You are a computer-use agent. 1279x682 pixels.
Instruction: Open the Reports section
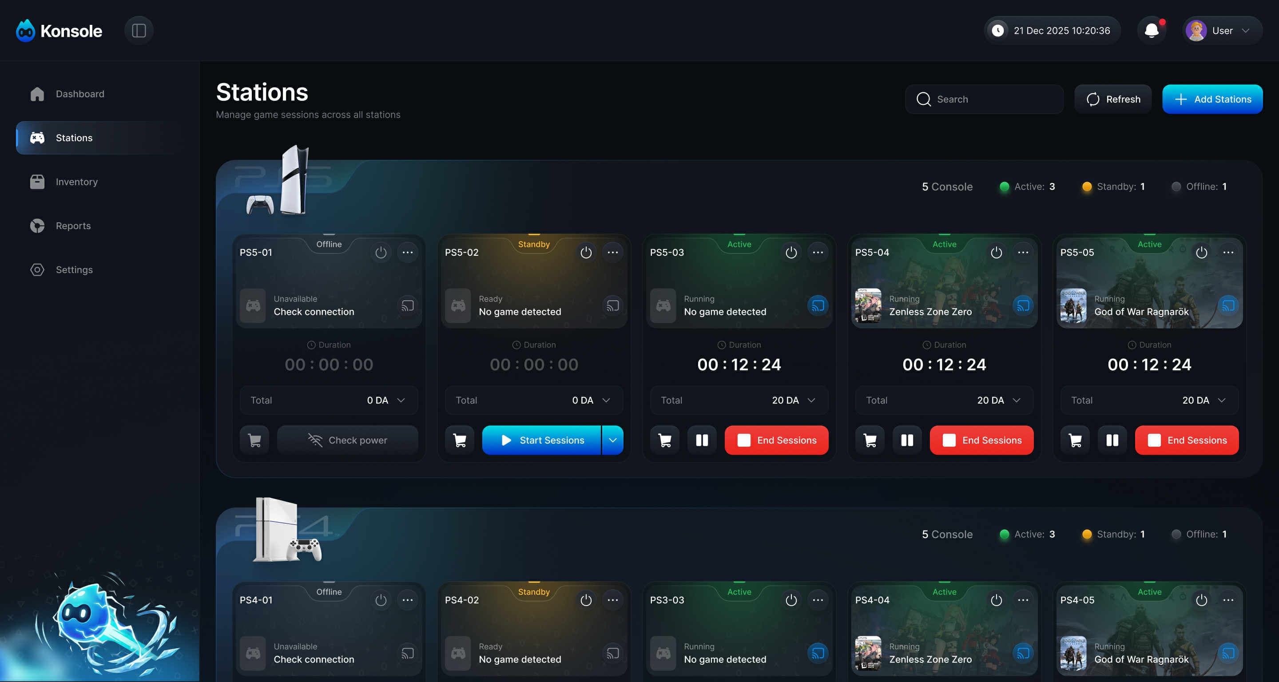point(73,226)
